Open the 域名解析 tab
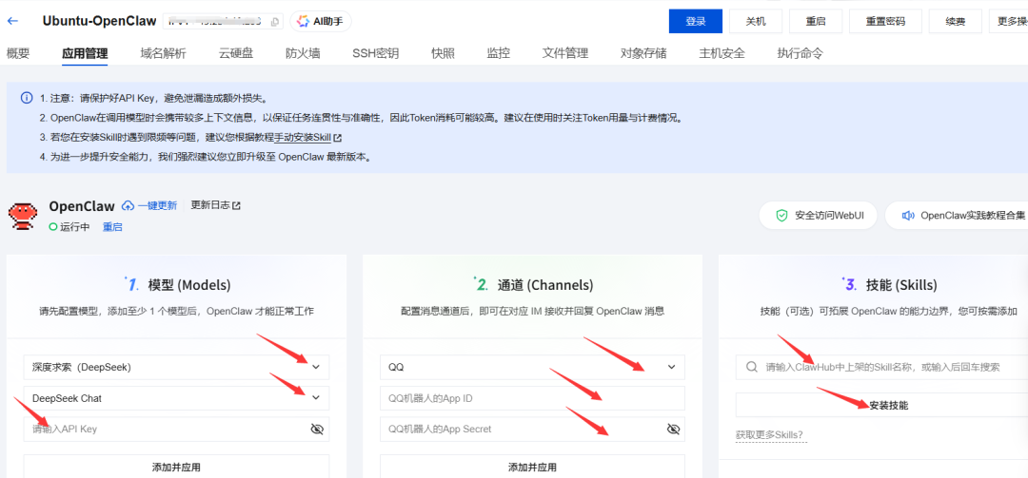 pyautogui.click(x=164, y=54)
